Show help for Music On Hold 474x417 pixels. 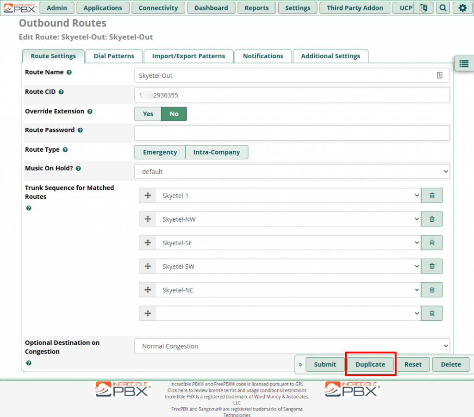[x=78, y=168]
